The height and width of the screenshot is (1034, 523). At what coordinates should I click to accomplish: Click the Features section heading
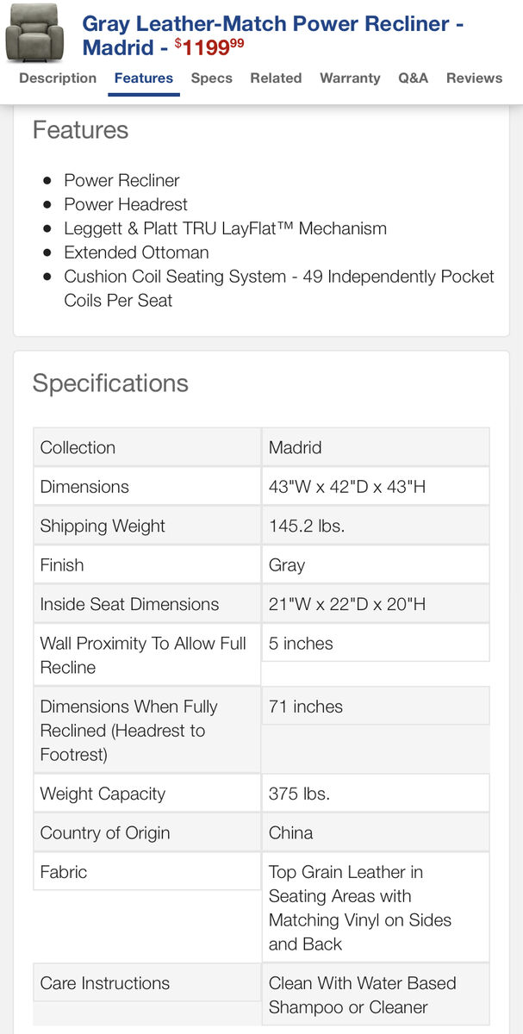coord(80,130)
